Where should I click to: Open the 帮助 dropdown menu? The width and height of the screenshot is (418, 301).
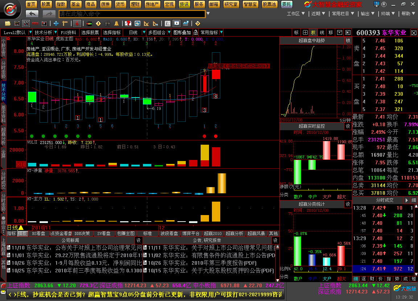coord(408,13)
